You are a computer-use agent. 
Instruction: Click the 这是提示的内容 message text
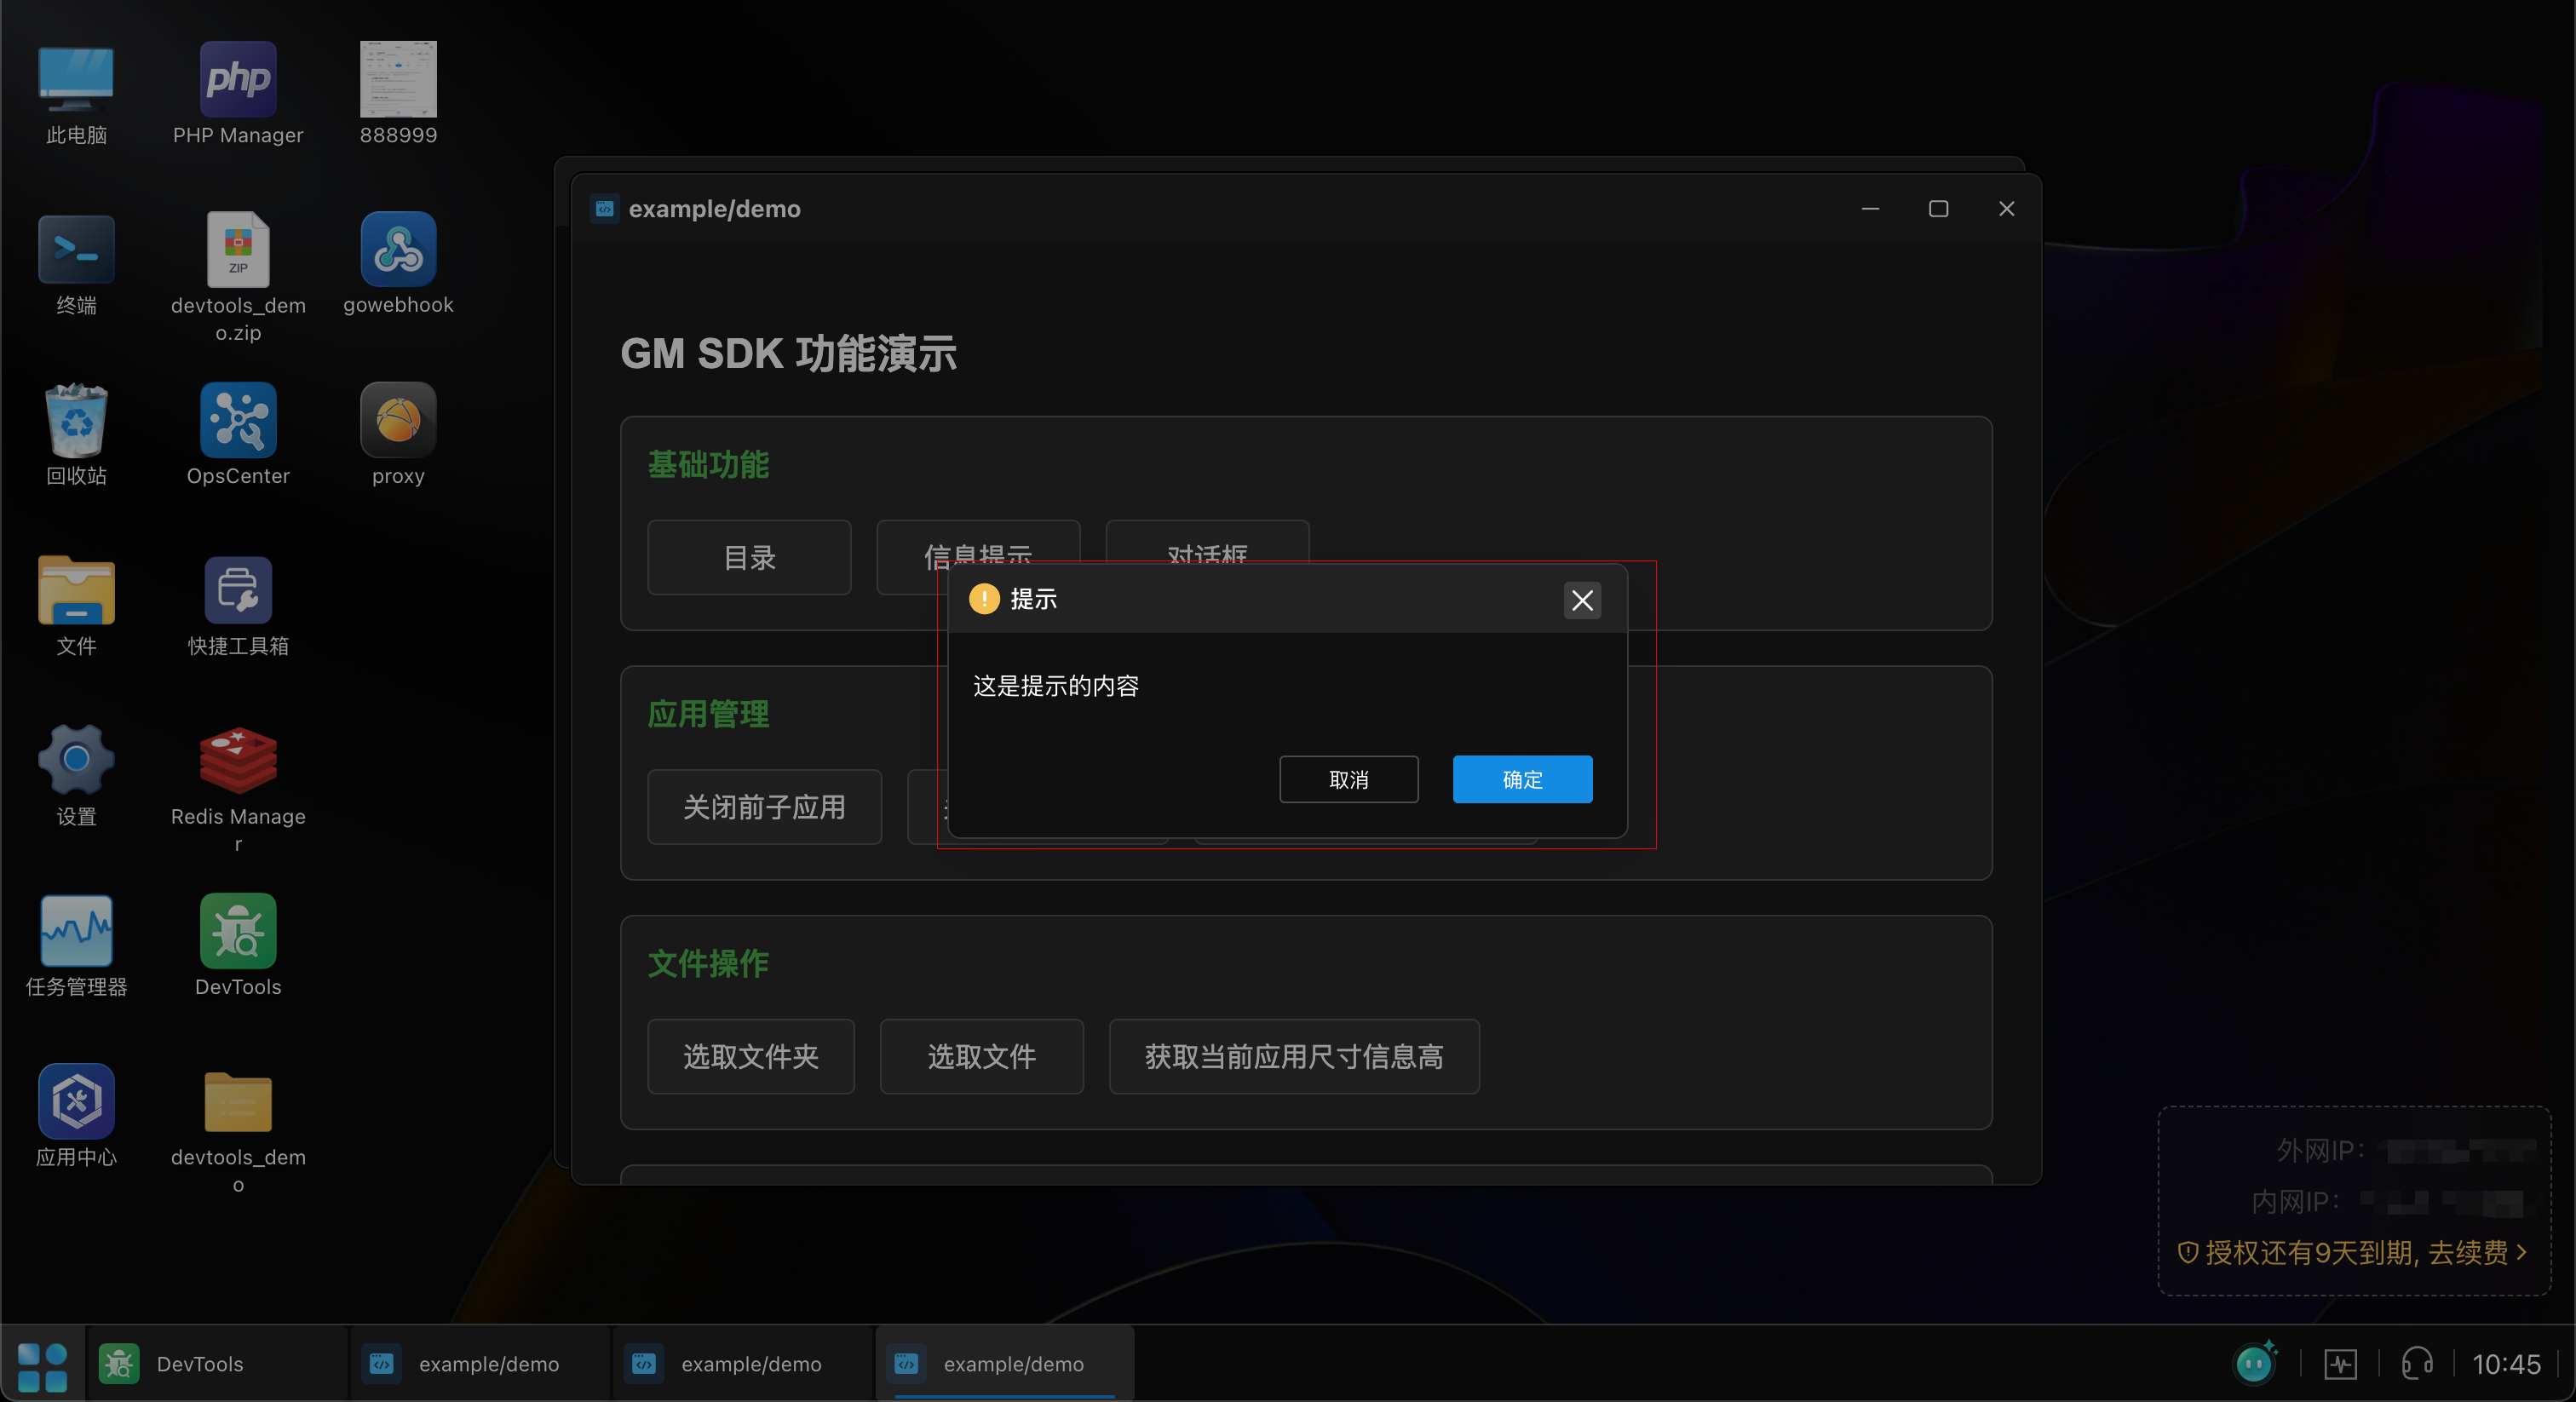coord(1056,686)
